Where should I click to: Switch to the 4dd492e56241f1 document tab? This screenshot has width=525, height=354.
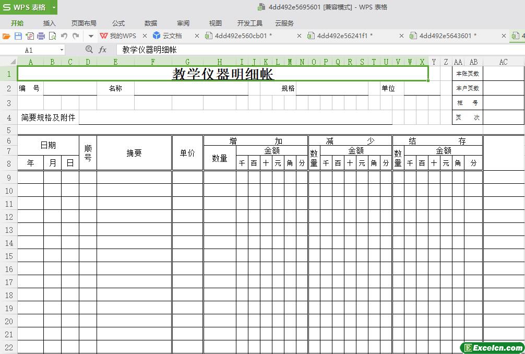(344, 36)
